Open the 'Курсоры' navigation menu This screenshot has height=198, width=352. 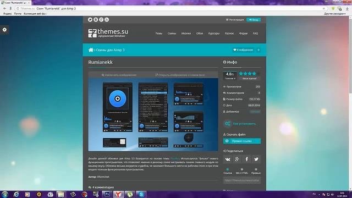[x=214, y=33]
